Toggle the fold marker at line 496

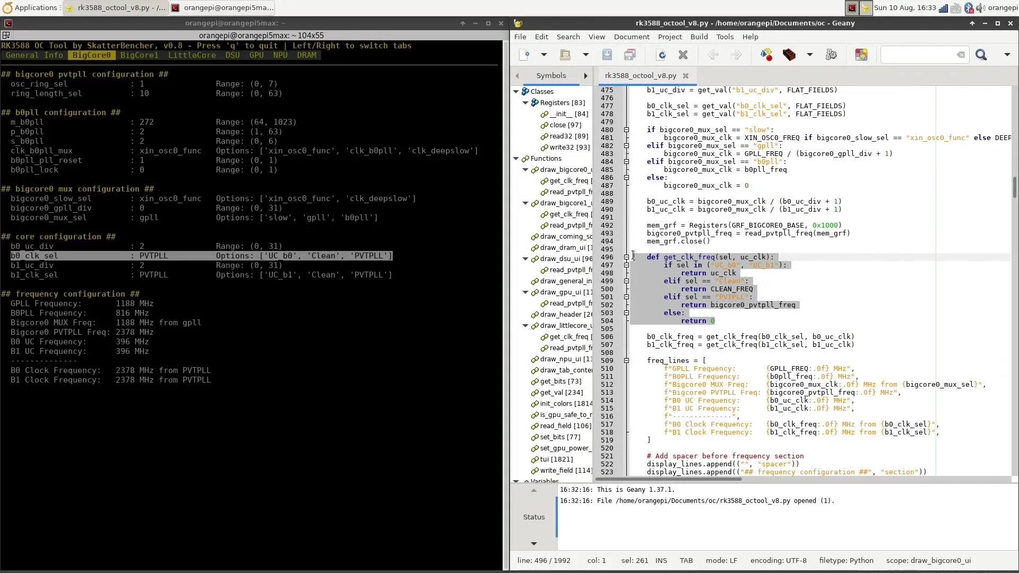[626, 257]
